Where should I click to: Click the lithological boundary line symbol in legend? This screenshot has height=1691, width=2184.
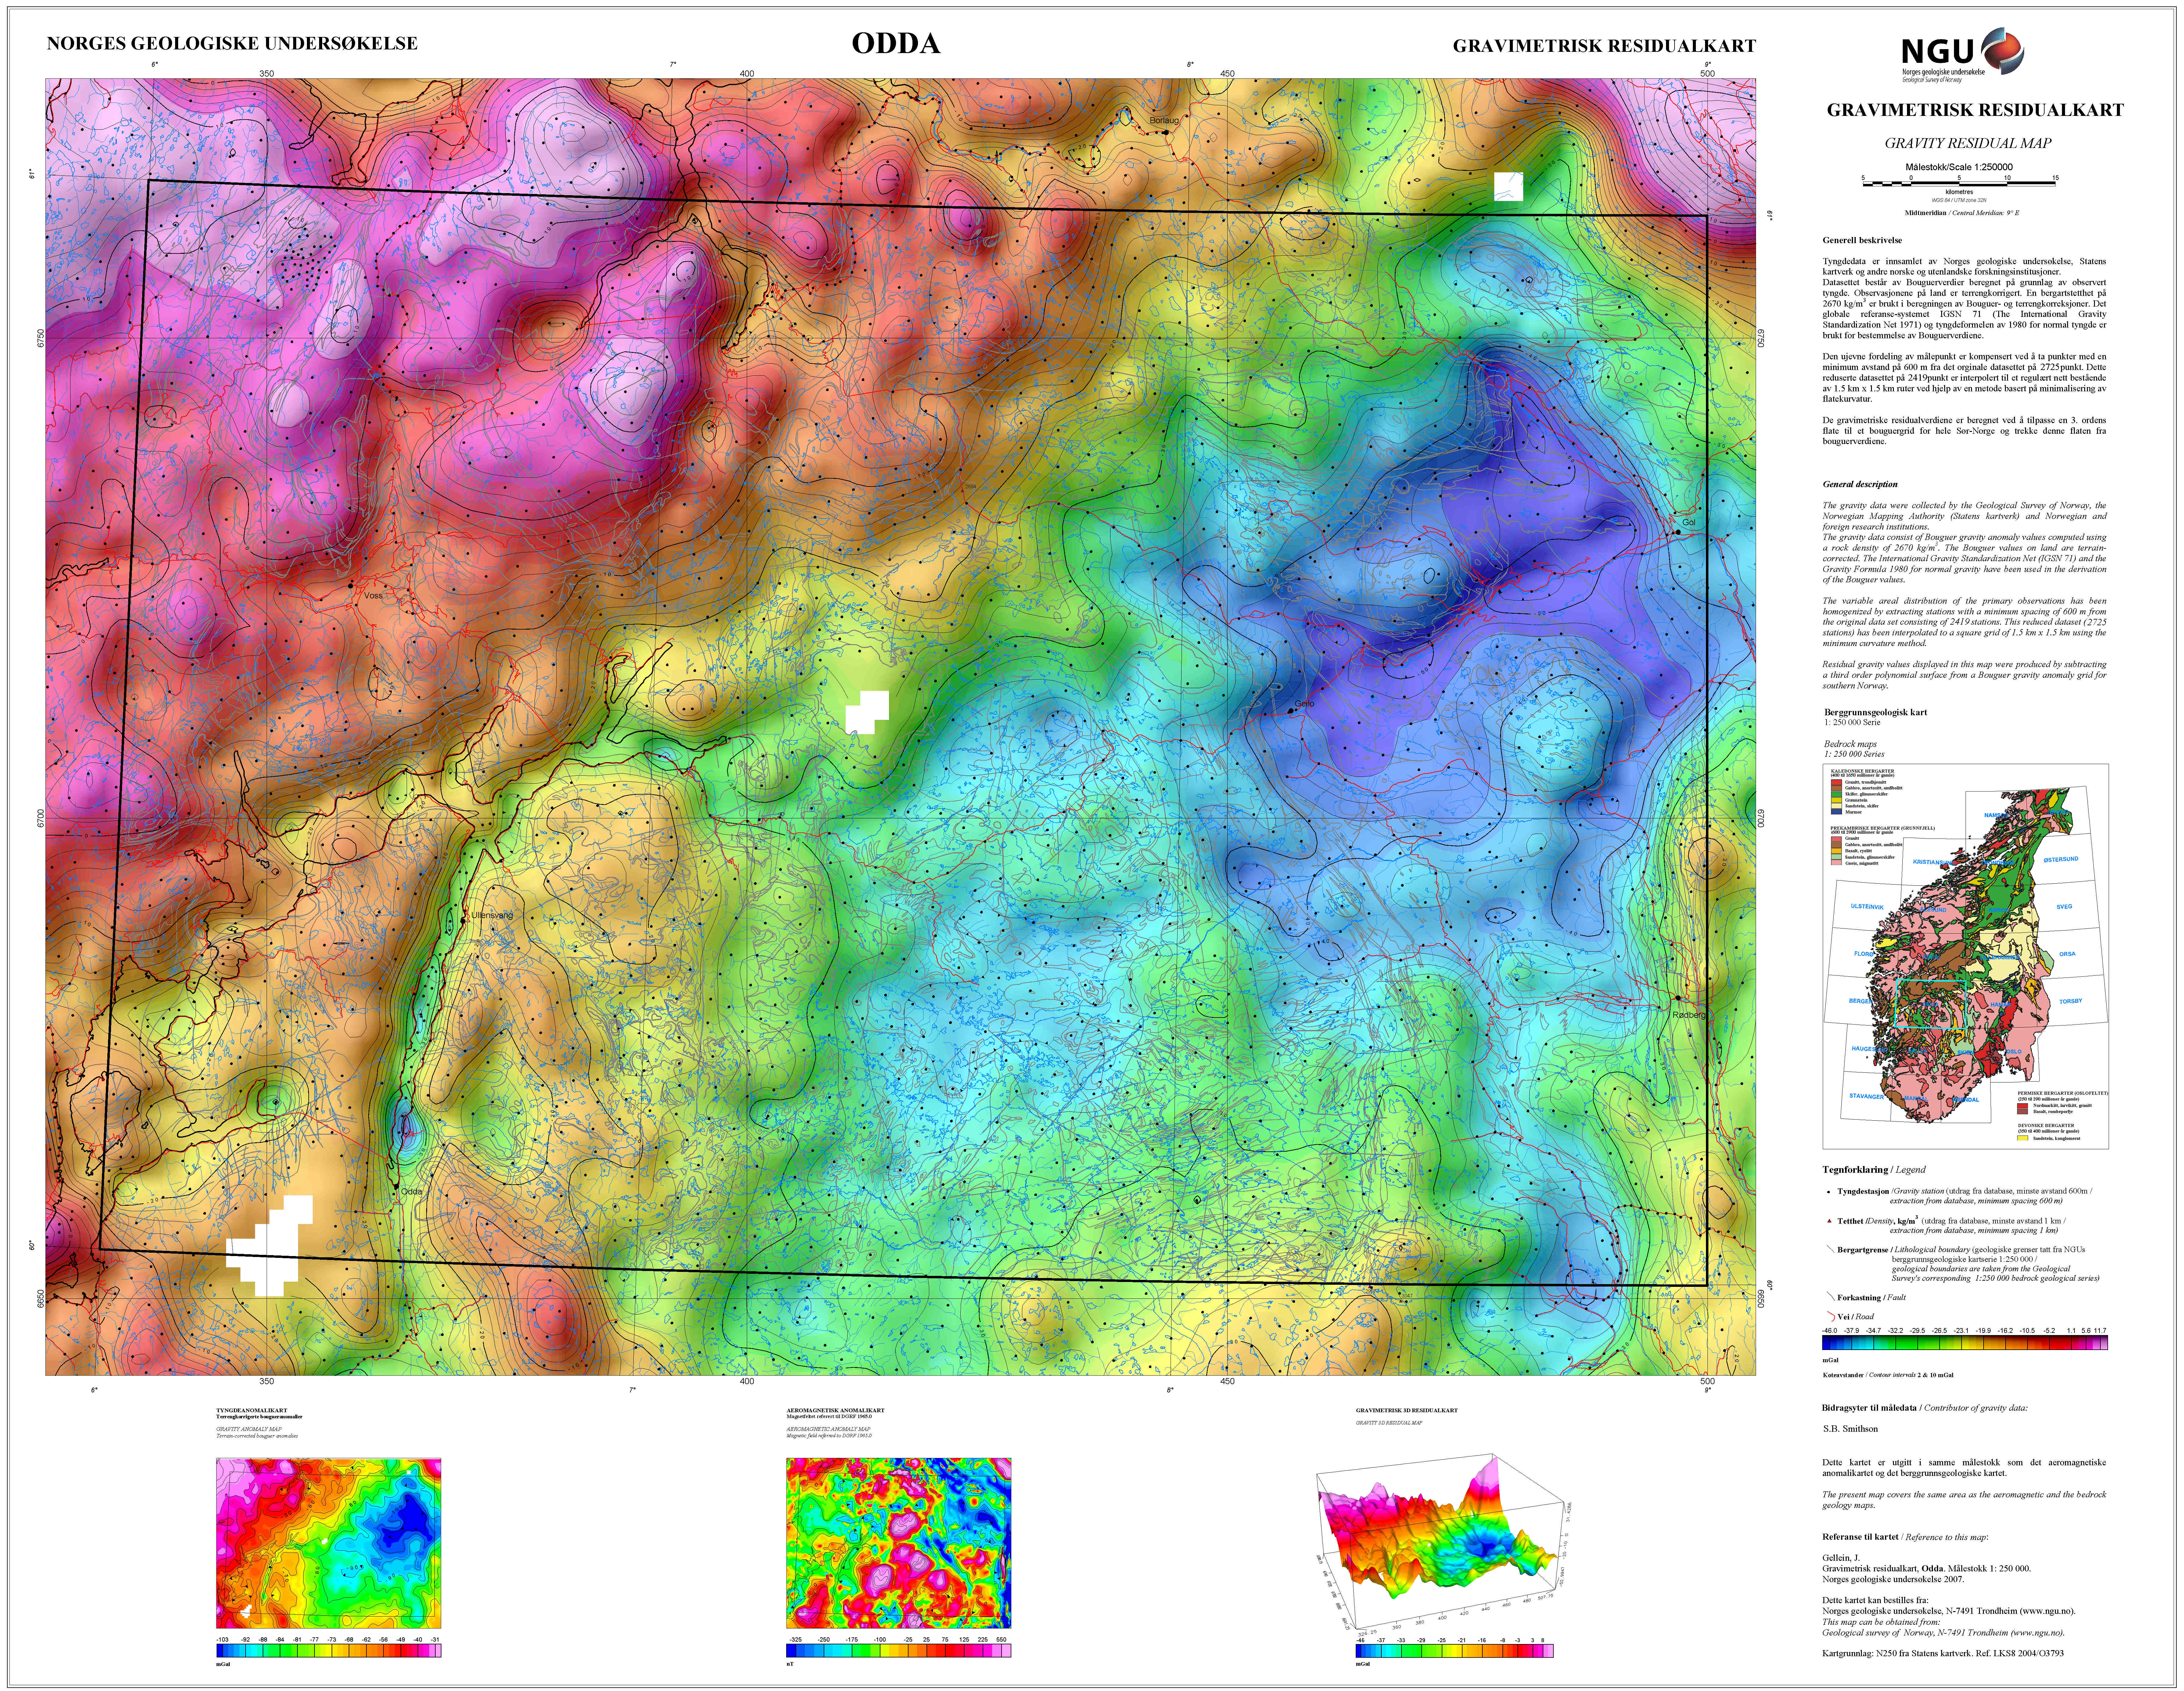pos(1831,1249)
